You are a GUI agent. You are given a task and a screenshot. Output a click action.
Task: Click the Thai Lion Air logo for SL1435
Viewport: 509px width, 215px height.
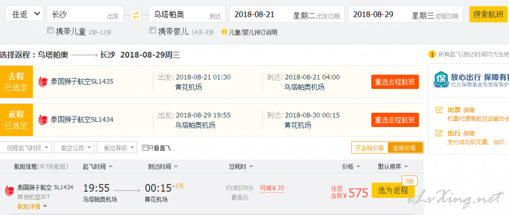pos(43,82)
